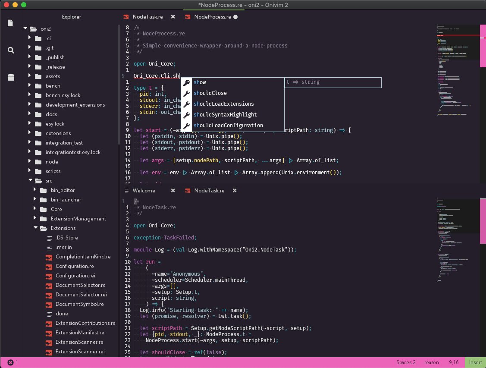Click the file icon of Configuration.re
This screenshot has height=368, width=486.
pos(49,267)
